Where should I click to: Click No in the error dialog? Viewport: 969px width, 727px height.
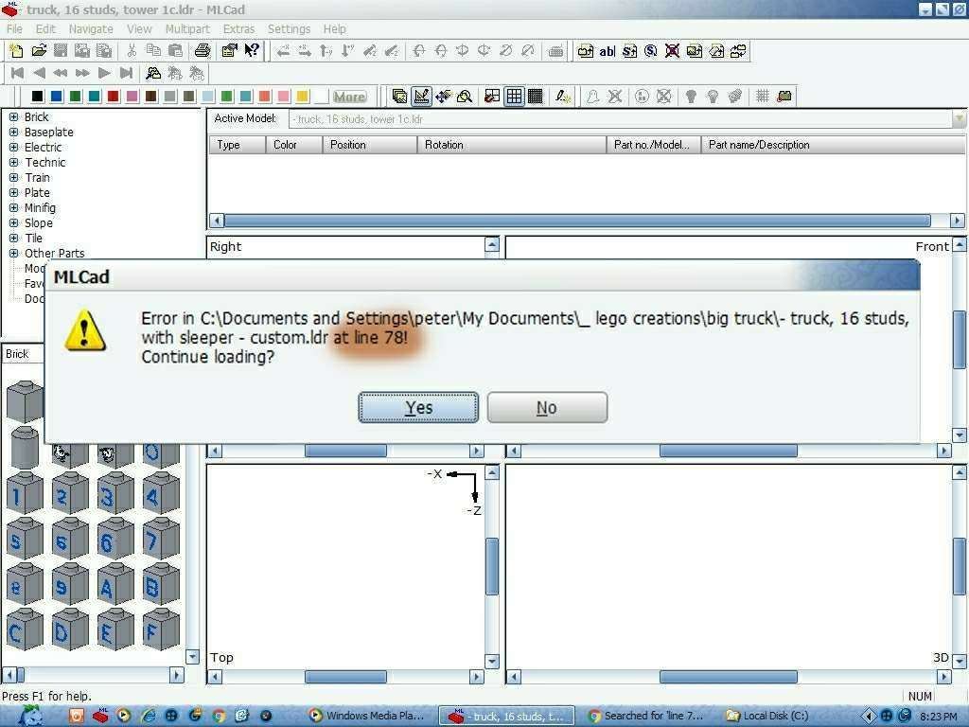pyautogui.click(x=547, y=408)
